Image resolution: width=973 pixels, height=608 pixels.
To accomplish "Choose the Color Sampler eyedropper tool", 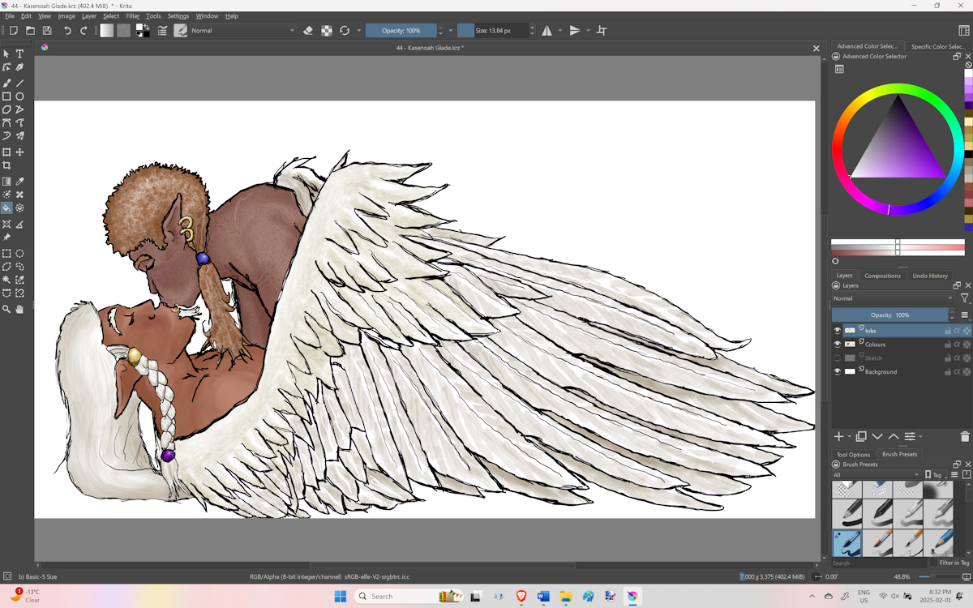I will 20,182.
